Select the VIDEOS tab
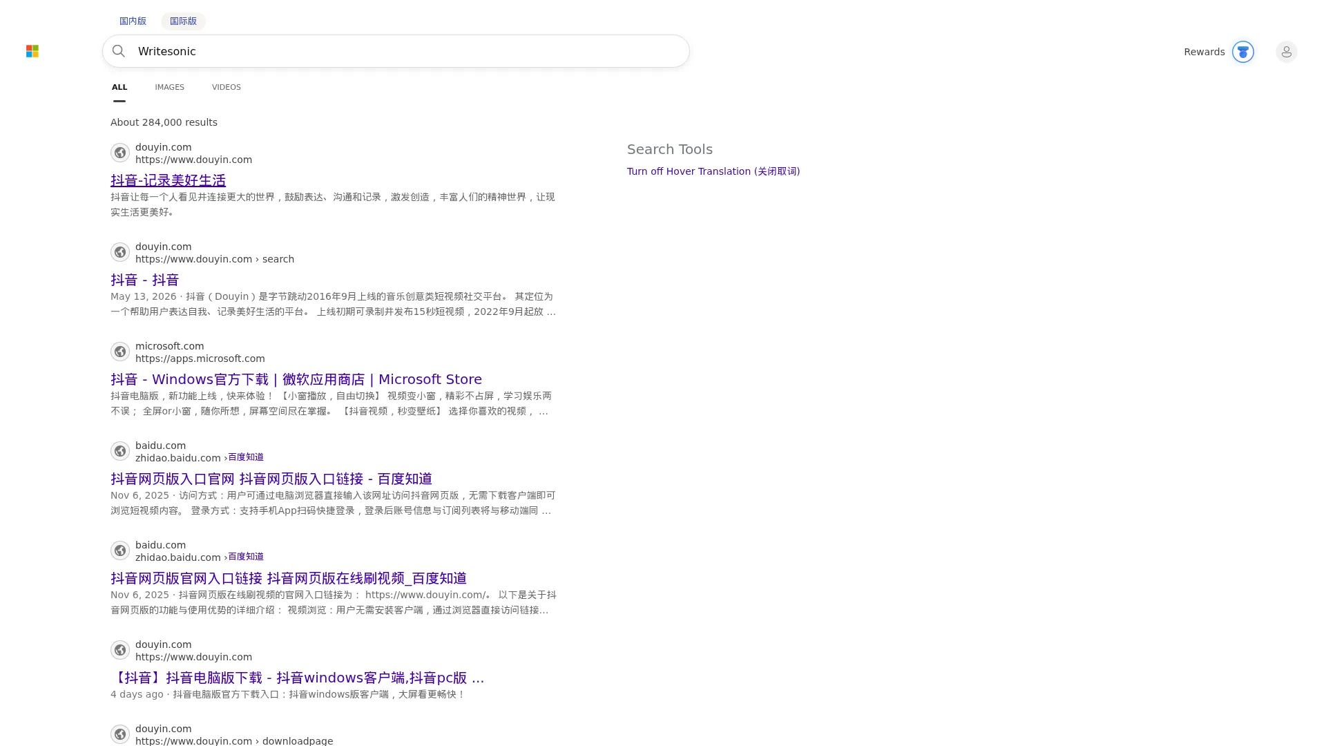The height and width of the screenshot is (746, 1326). 226,87
